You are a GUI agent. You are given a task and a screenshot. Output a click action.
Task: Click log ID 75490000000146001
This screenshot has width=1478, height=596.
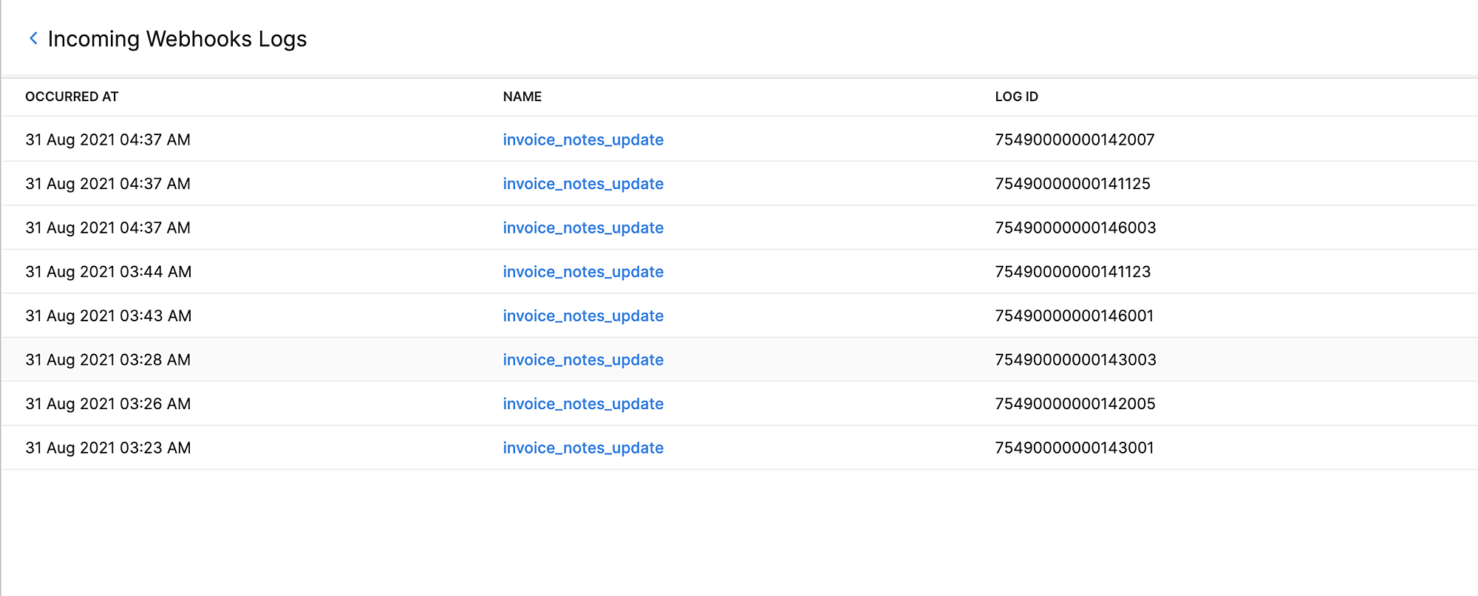pos(1075,315)
